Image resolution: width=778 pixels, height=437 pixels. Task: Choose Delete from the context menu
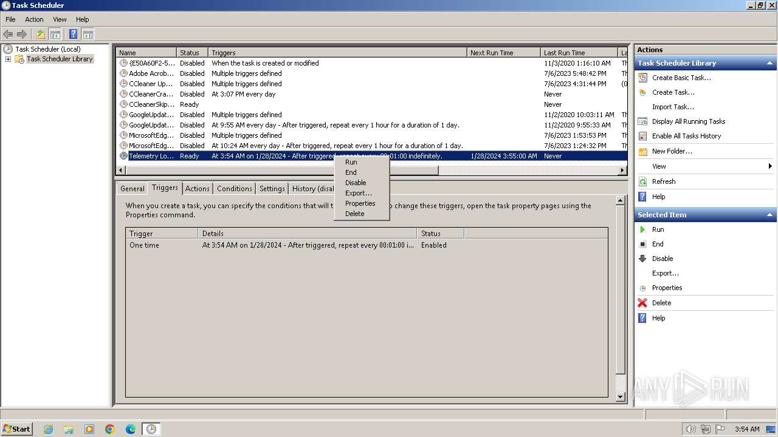point(362,214)
